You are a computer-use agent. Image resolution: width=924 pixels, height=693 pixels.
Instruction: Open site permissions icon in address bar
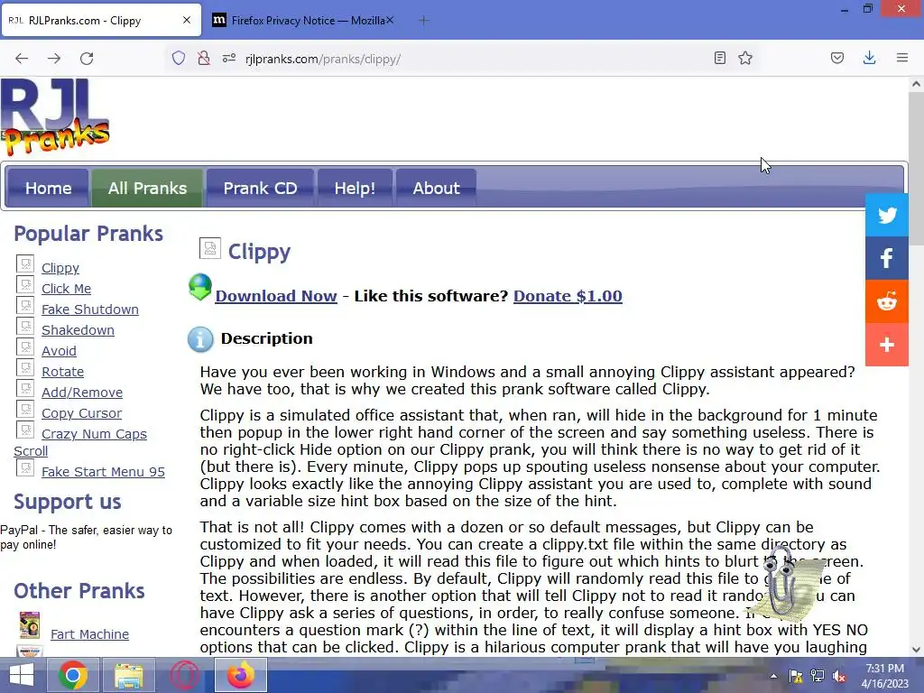pyautogui.click(x=229, y=58)
